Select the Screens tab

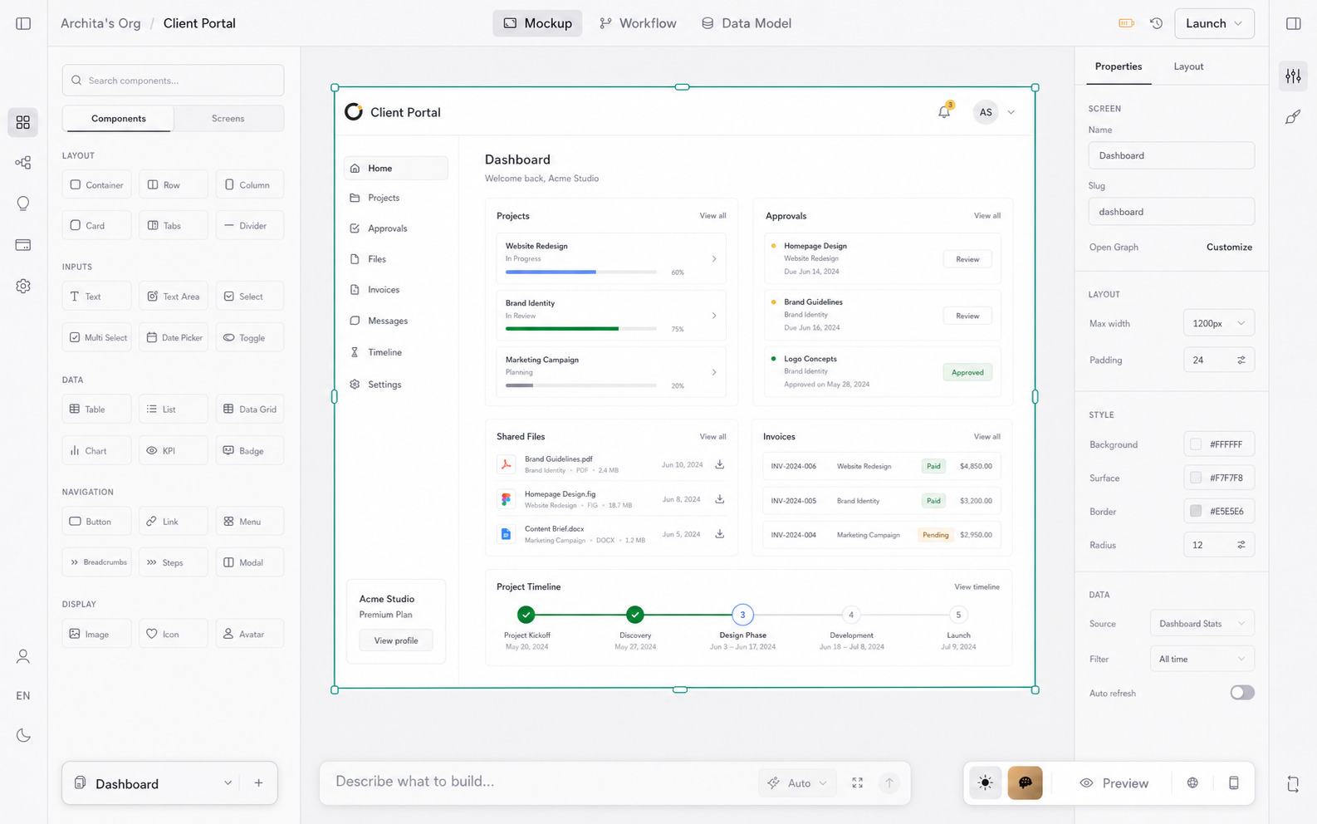228,119
